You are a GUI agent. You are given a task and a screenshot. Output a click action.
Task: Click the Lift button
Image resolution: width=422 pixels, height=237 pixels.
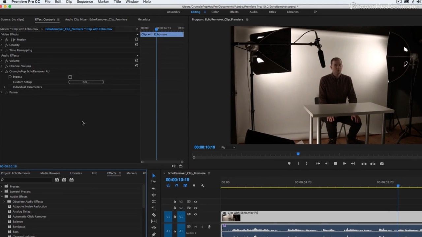pyautogui.click(x=364, y=164)
